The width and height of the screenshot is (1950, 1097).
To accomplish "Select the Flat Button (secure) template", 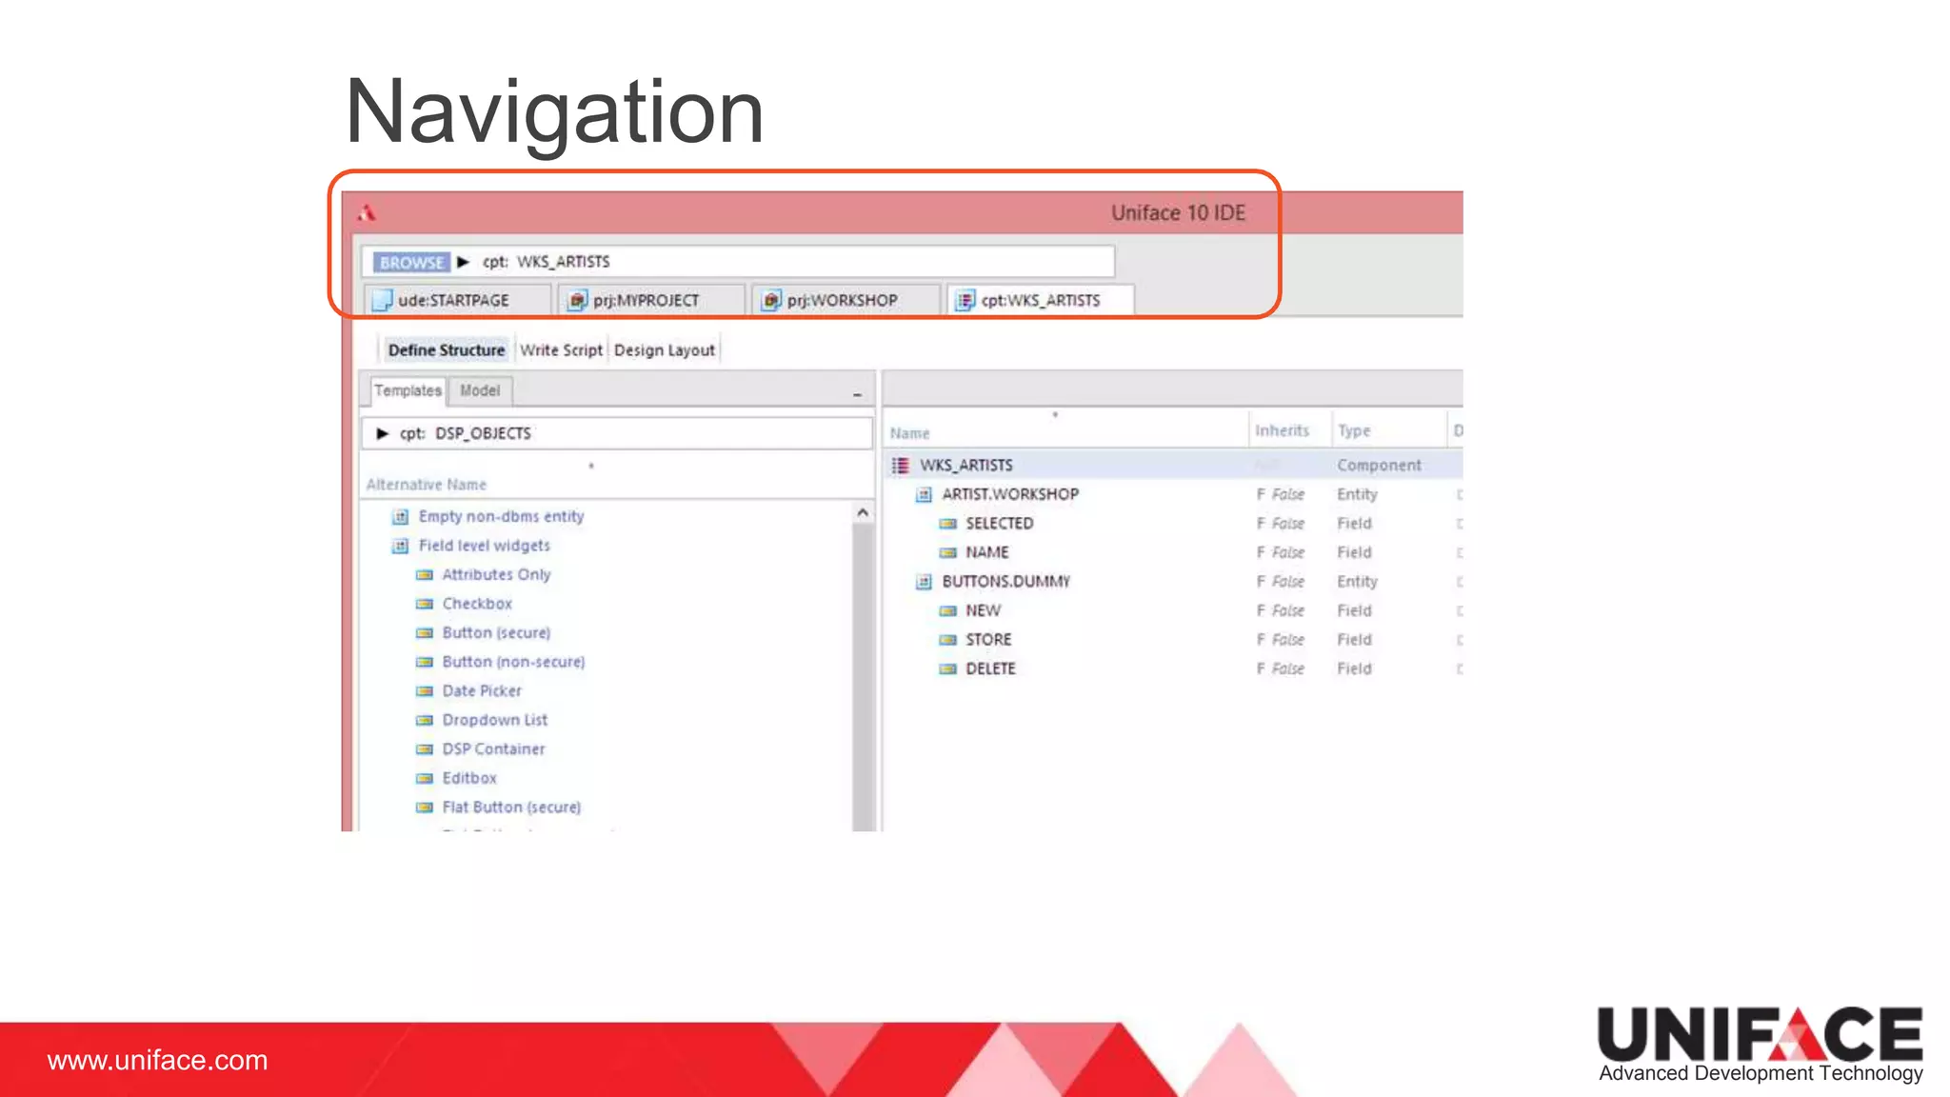I will [x=511, y=807].
